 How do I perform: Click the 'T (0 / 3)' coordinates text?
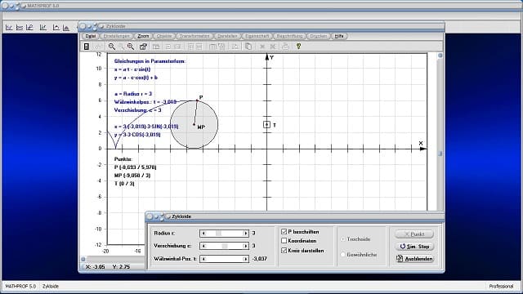click(x=124, y=183)
